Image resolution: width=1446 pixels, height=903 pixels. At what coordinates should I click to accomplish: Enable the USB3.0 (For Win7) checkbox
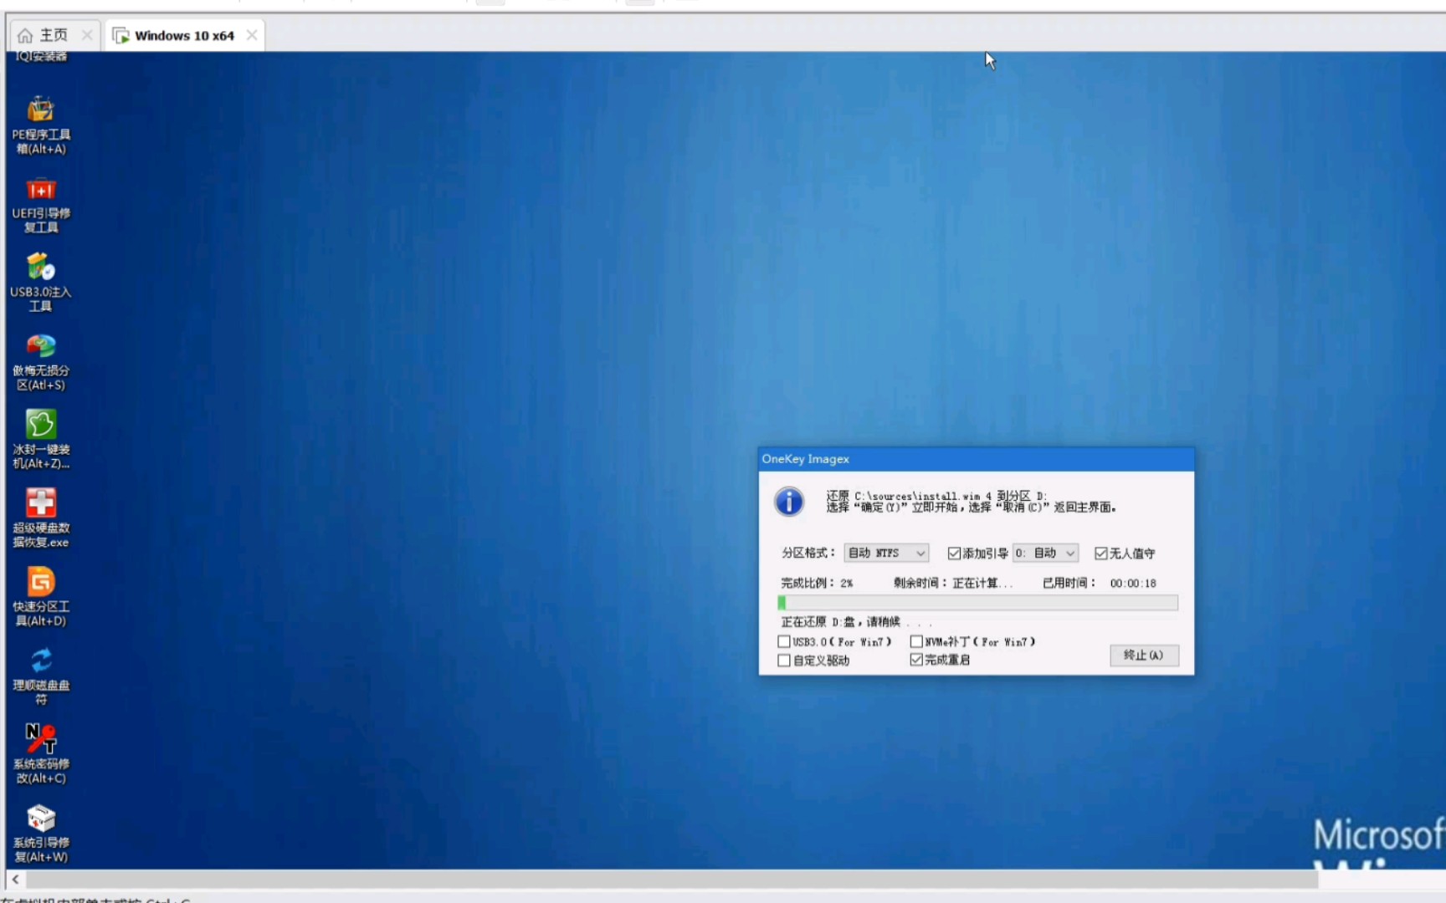784,642
